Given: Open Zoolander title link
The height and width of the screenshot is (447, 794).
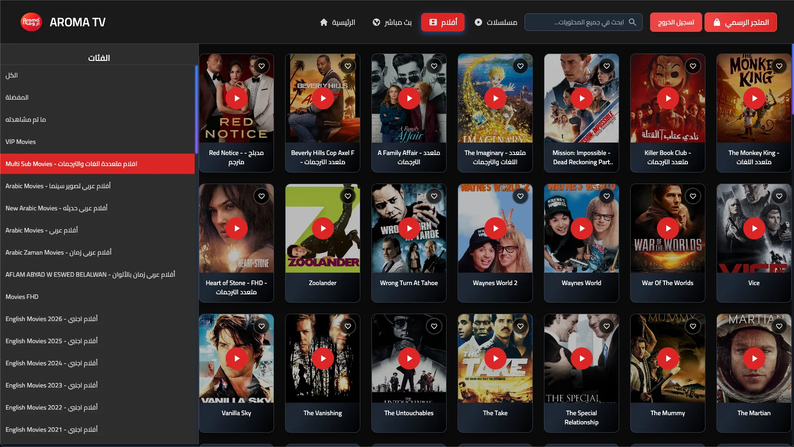Looking at the screenshot, I should [x=323, y=283].
